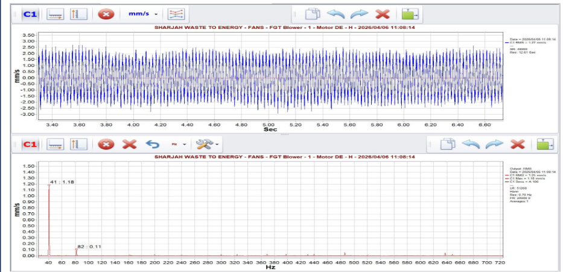Click undo arrow in waveform toolbar
Screen dimensions: 563x272
coord(336,14)
